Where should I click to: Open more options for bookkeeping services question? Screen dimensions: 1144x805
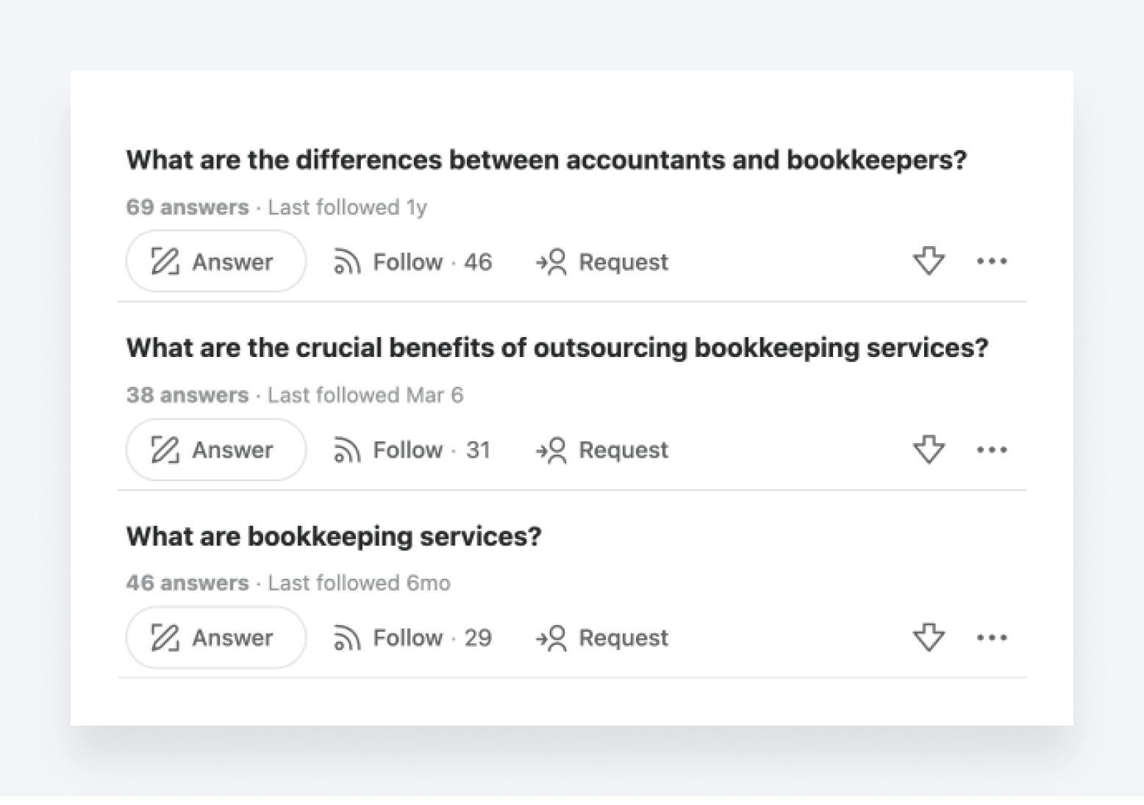992,638
